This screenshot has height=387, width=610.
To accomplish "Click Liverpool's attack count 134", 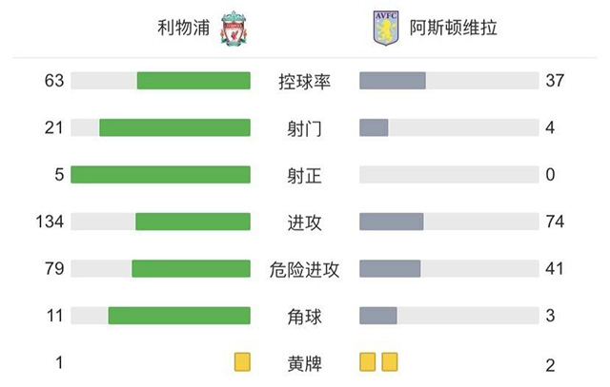I will (51, 222).
